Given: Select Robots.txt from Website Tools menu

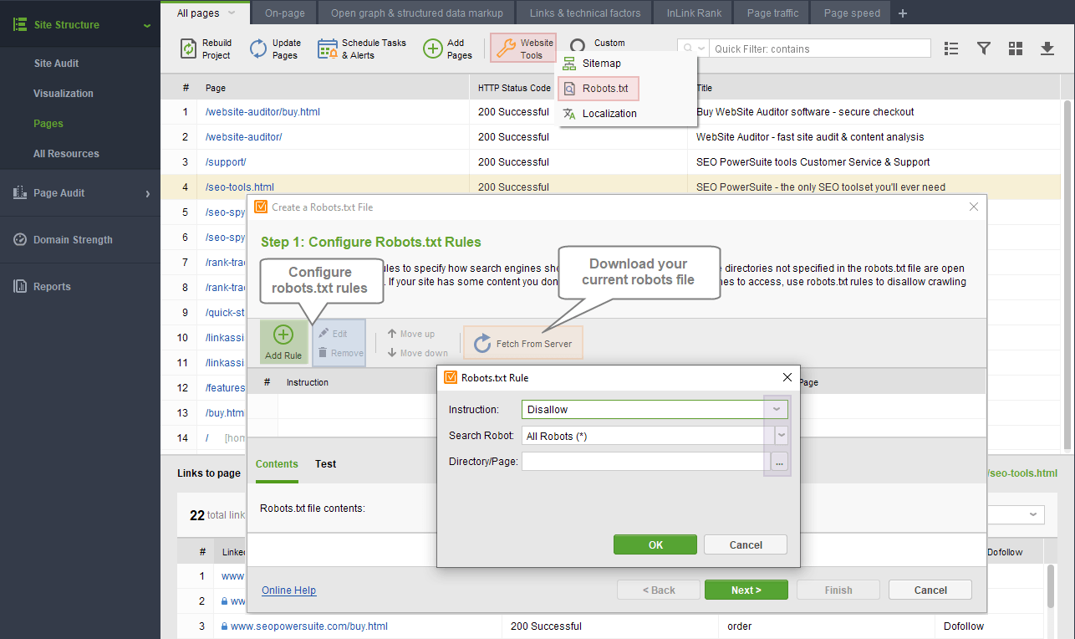Looking at the screenshot, I should pos(598,89).
